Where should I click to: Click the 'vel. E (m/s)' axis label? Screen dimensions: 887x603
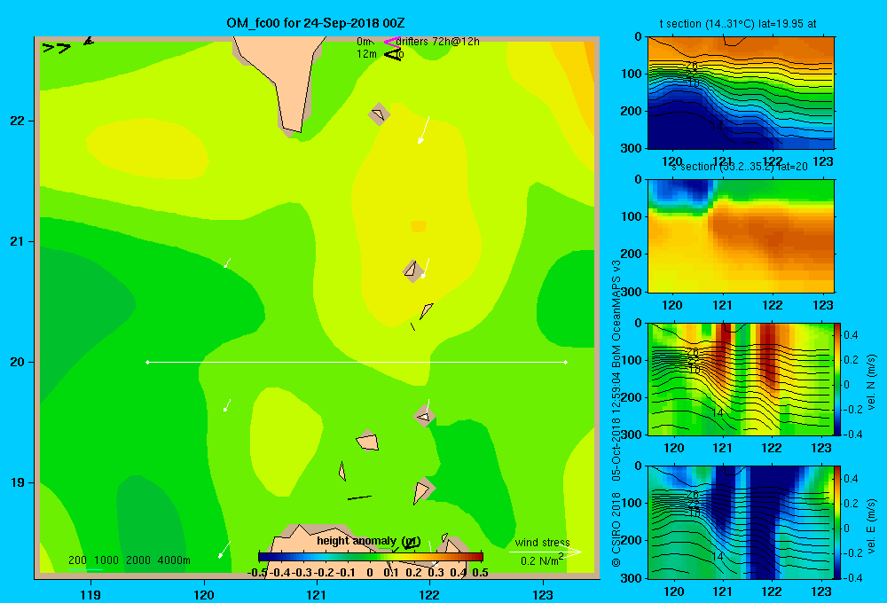(872, 525)
